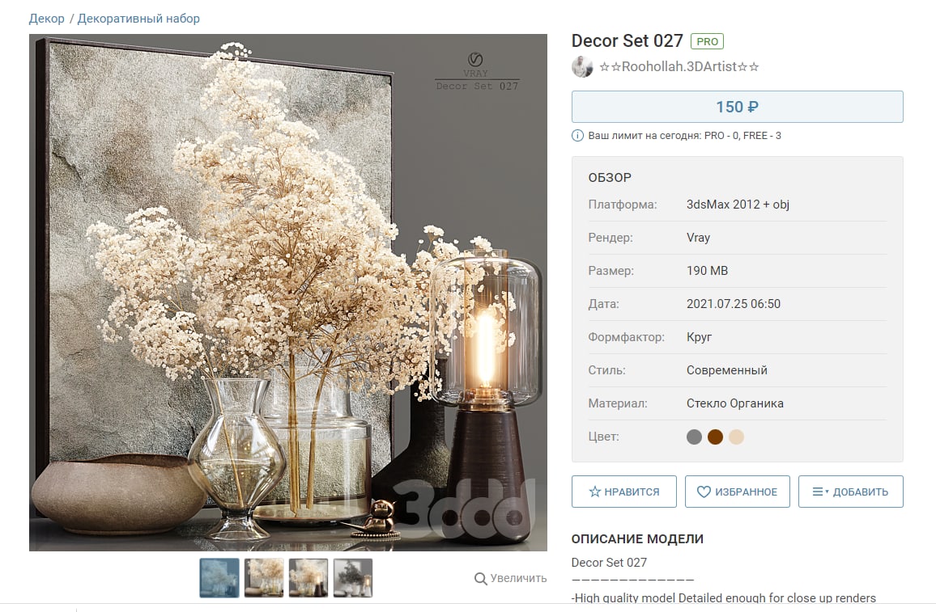This screenshot has width=936, height=612.
Task: Click the PRO badge next to title
Action: [x=707, y=41]
